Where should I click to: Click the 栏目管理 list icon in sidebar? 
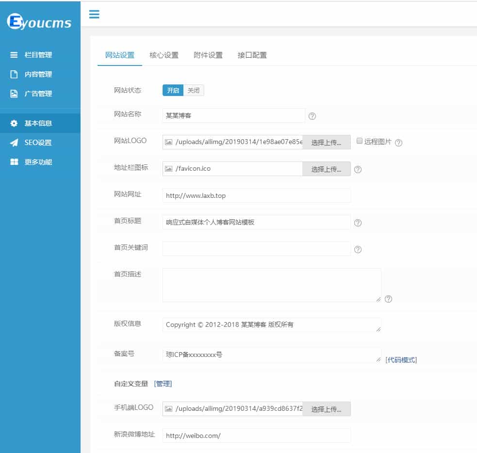point(14,55)
